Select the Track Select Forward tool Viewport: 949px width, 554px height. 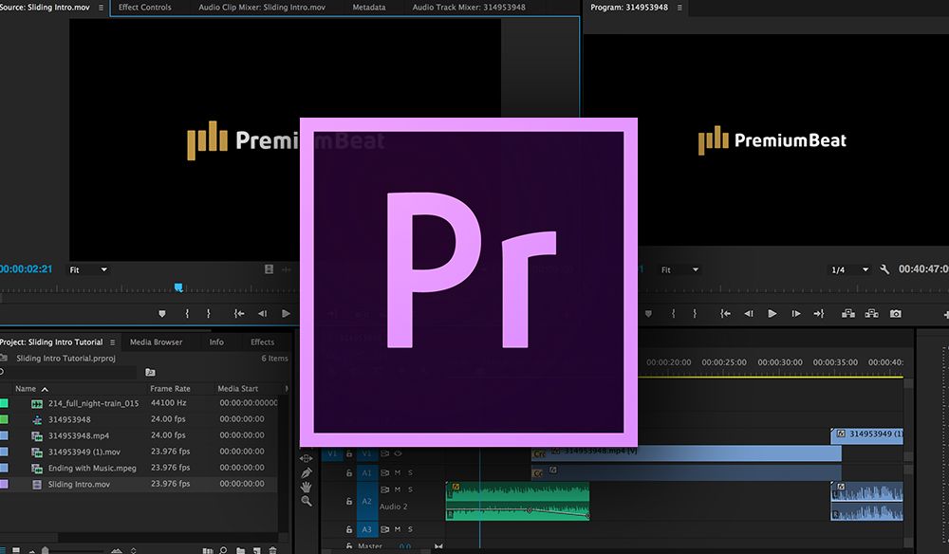306,458
